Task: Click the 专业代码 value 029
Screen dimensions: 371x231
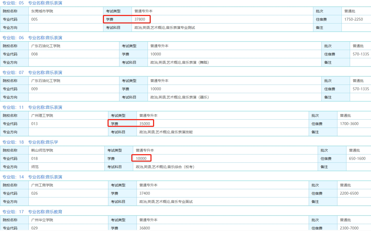Action: pos(34,228)
